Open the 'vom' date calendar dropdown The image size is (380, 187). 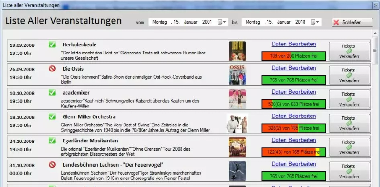tap(221, 22)
